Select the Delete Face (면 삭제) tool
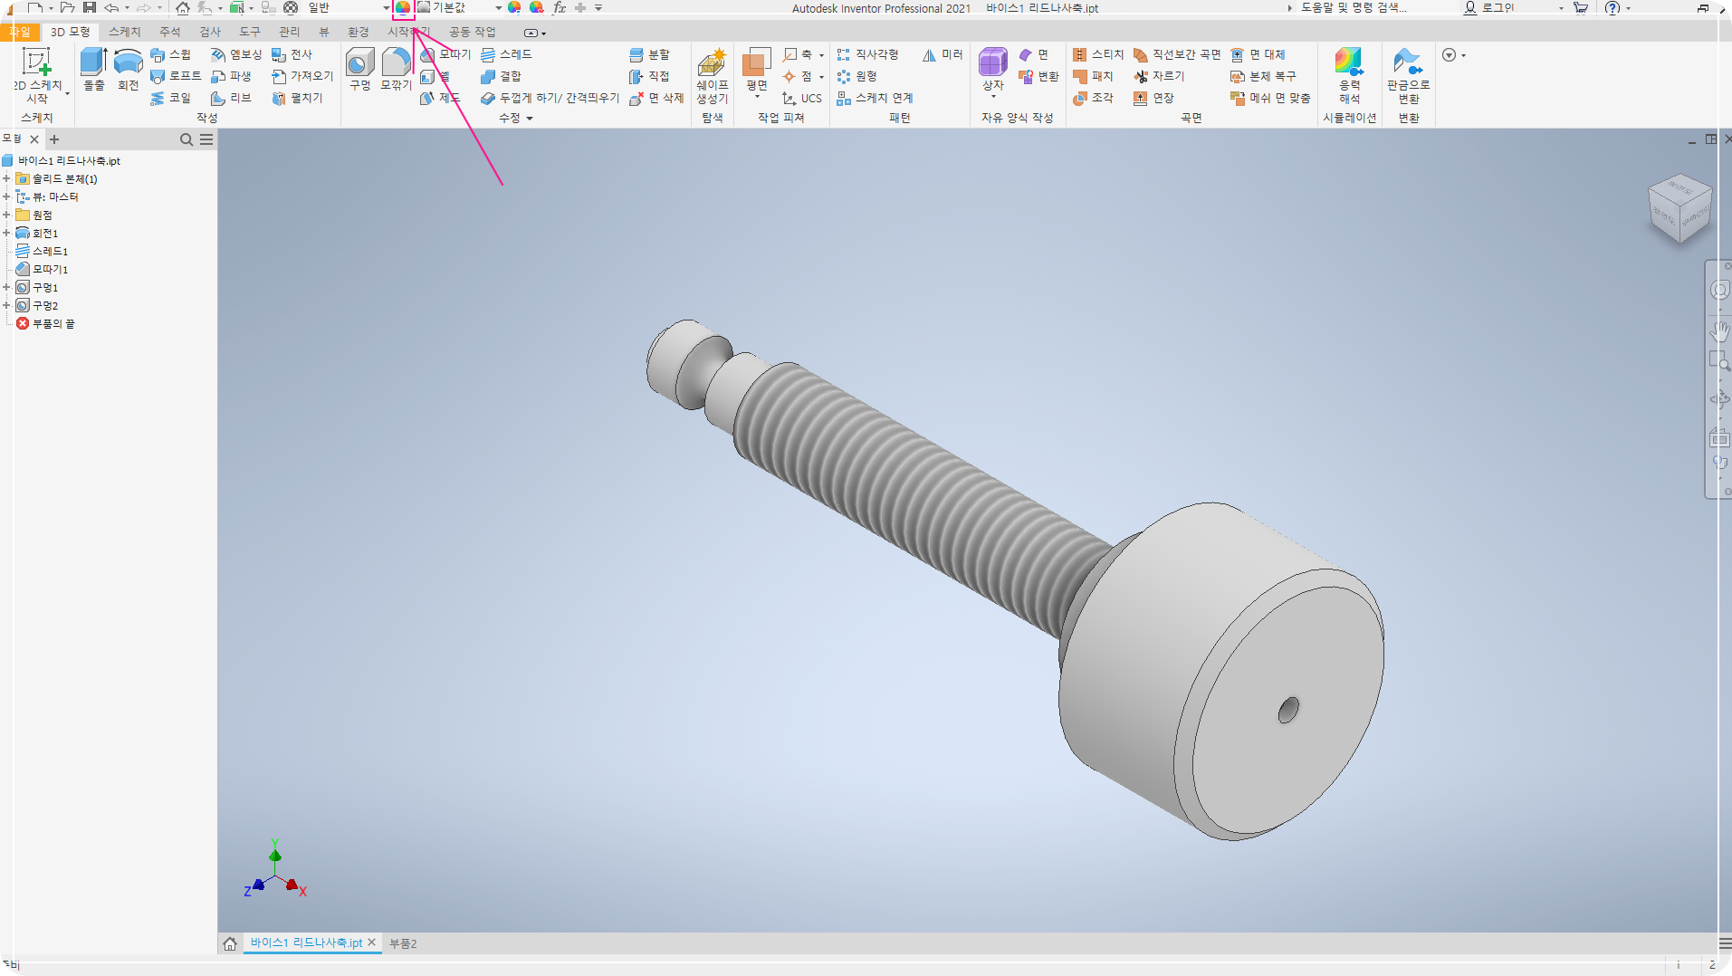The image size is (1732, 976). 656,98
